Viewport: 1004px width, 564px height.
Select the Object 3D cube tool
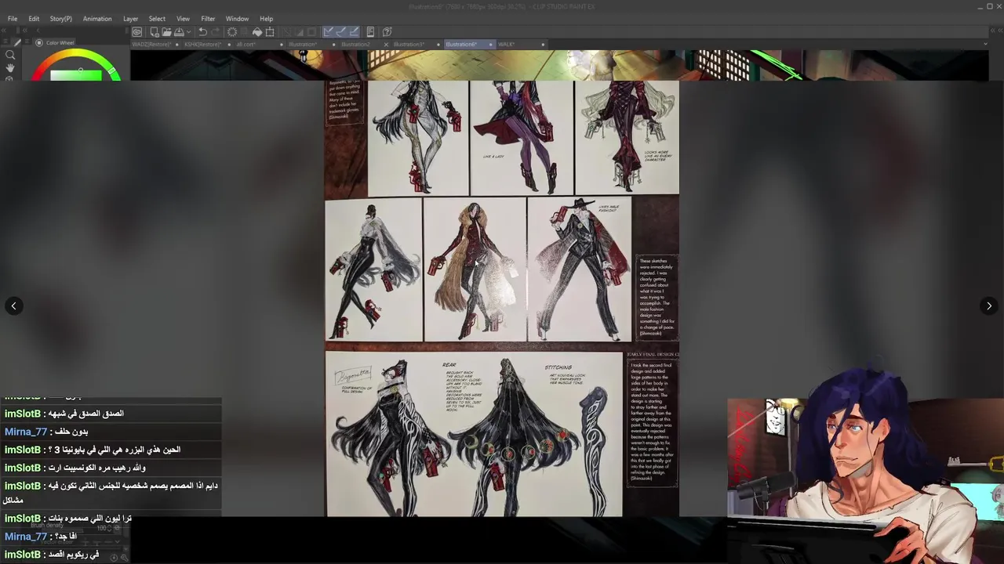10,78
